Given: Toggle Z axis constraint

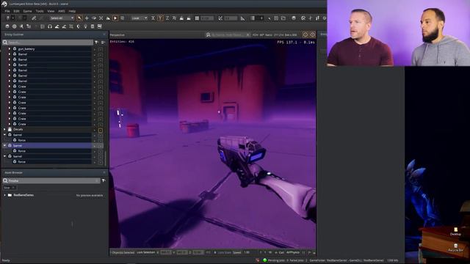Looking at the screenshot, I should point(167,18).
